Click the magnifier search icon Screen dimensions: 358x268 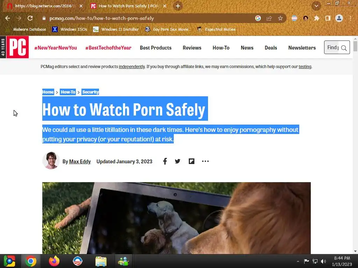[x=344, y=48]
